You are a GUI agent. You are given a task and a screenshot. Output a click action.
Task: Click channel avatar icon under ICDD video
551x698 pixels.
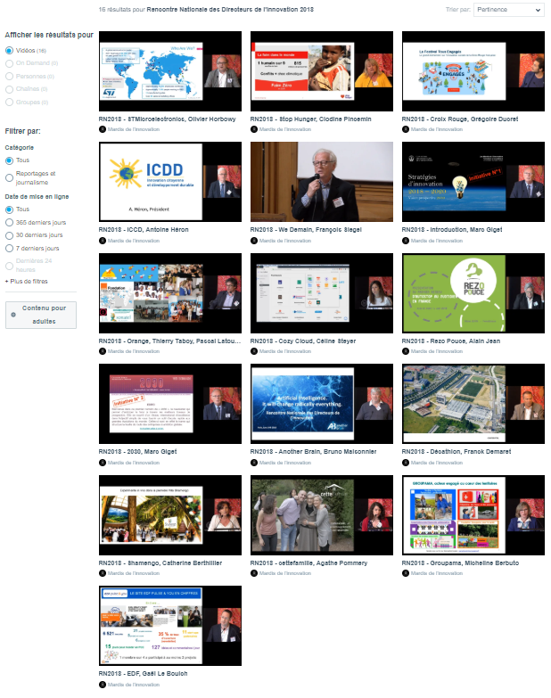coord(103,241)
